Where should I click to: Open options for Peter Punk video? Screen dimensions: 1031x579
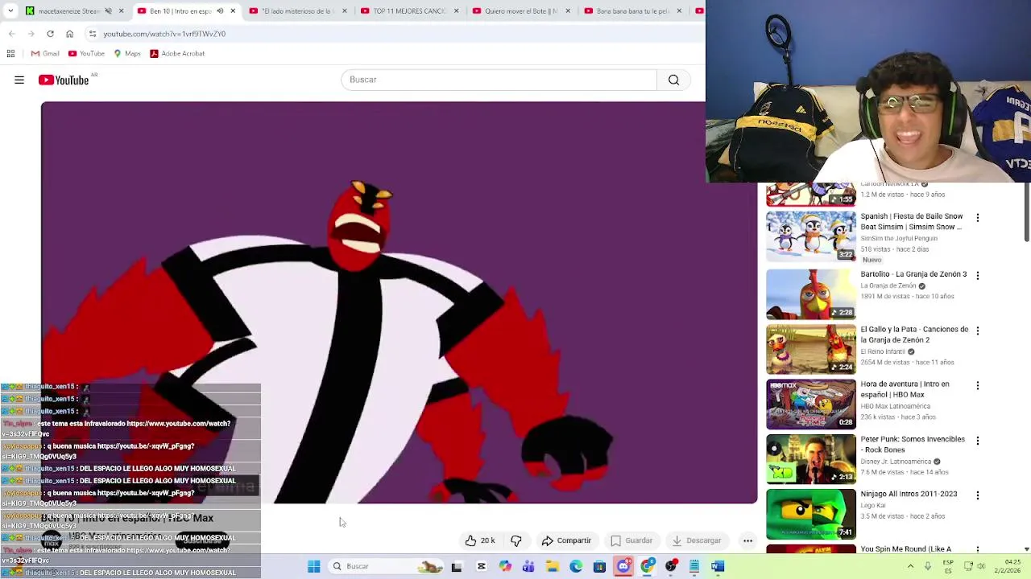click(977, 441)
